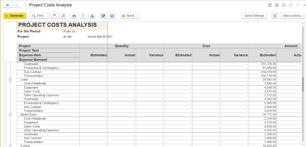
Task: Collapse the Metal Doors group
Action: tap(10, 115)
